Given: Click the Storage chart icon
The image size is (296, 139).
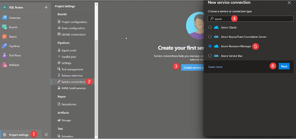Looking at the screenshot, I should pyautogui.click(x=59, y=120).
